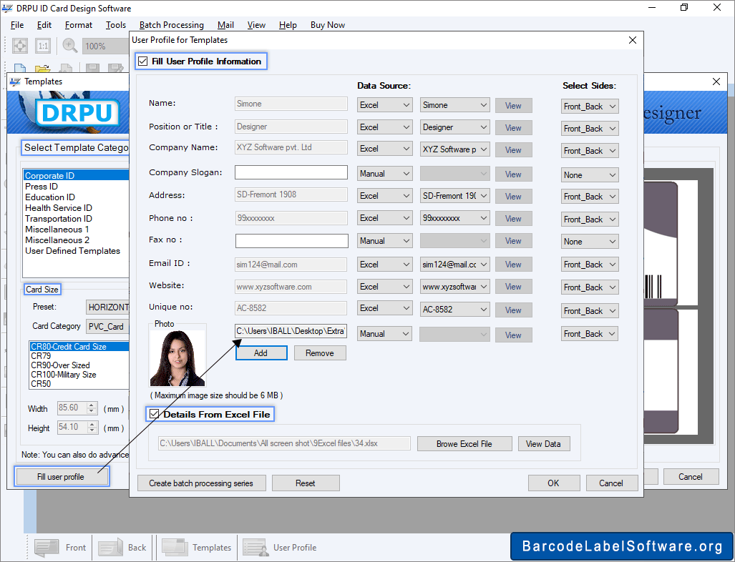Select Press ID template category

[x=42, y=187]
